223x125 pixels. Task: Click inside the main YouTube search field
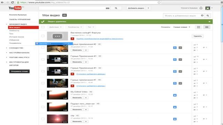coord(72,8)
